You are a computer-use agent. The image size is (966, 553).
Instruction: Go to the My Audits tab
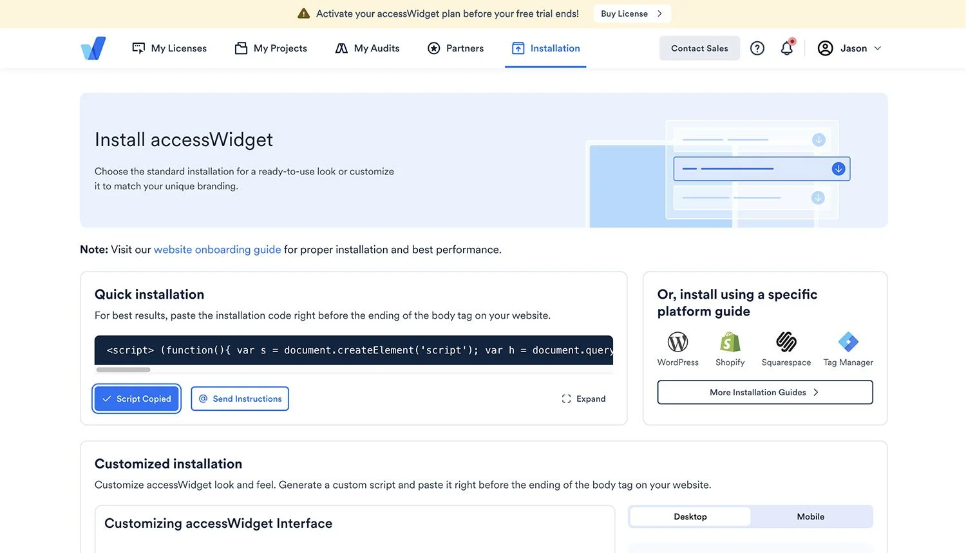coord(367,48)
